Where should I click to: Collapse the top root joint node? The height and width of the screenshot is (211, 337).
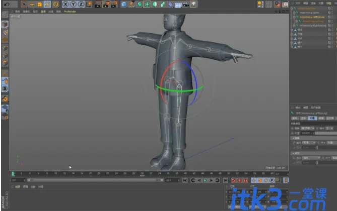[292, 9]
